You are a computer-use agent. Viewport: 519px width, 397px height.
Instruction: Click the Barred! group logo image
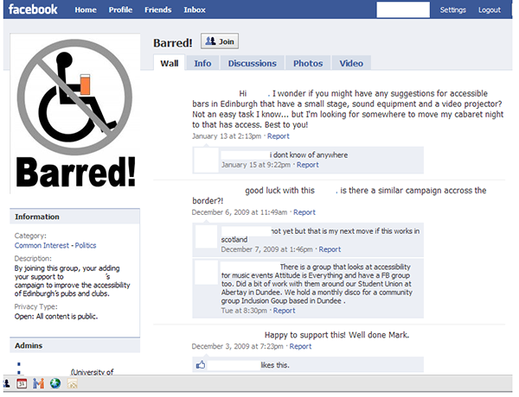click(75, 113)
